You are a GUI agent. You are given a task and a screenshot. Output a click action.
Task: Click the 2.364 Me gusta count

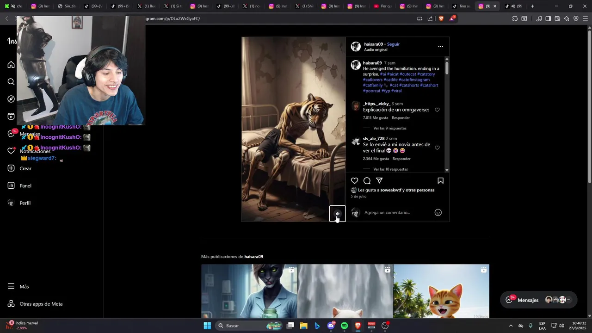click(x=376, y=159)
